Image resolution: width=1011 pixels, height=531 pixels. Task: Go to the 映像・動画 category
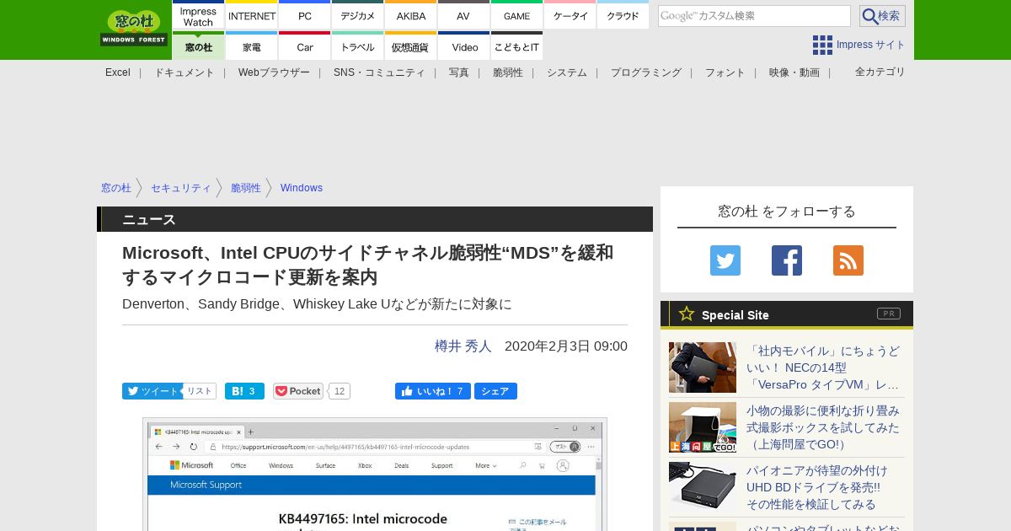[794, 72]
